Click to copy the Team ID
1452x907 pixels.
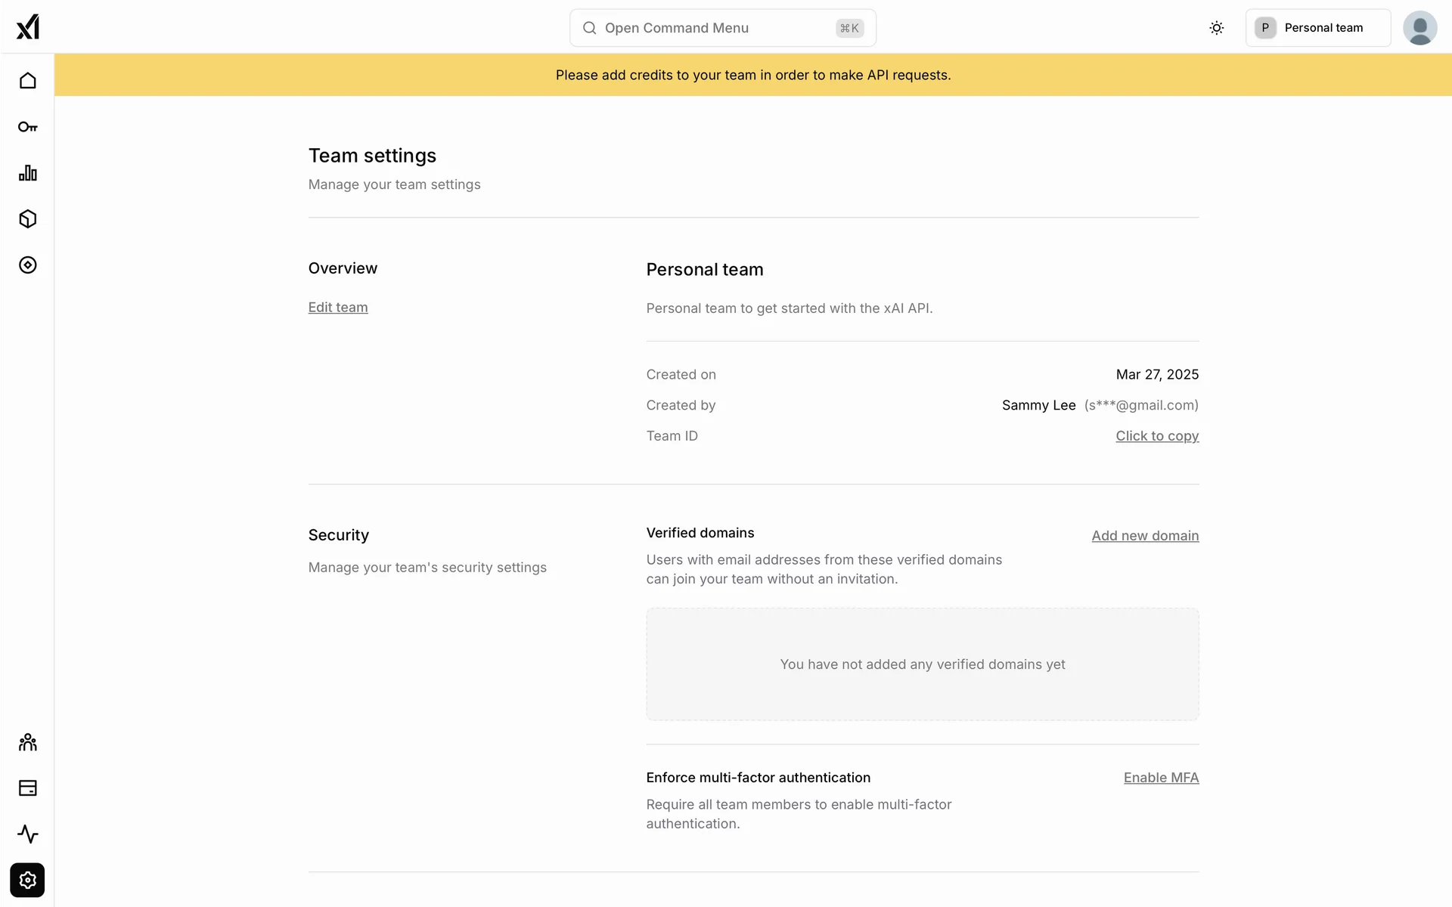click(1157, 436)
